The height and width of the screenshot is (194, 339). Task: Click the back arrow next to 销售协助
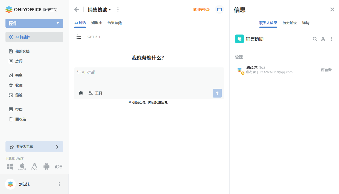[77, 9]
